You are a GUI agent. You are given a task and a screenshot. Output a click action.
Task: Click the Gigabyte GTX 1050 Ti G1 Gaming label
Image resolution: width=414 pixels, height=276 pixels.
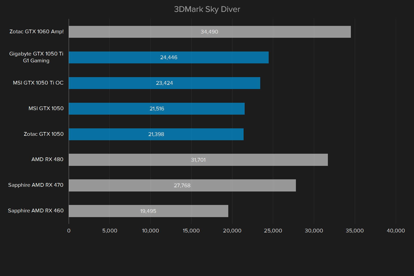pos(36,57)
